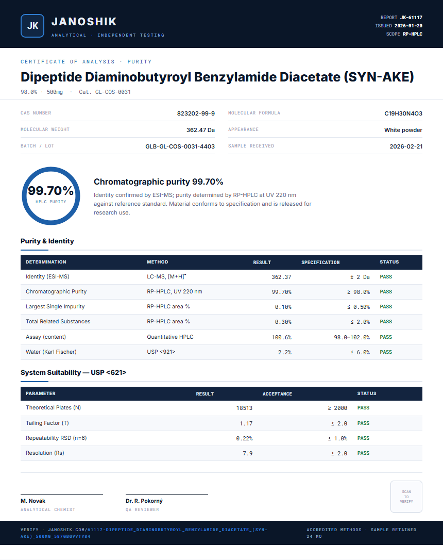Select molecular weight 362.47 Da
Viewport: 443px width, 560px height.
click(x=200, y=129)
